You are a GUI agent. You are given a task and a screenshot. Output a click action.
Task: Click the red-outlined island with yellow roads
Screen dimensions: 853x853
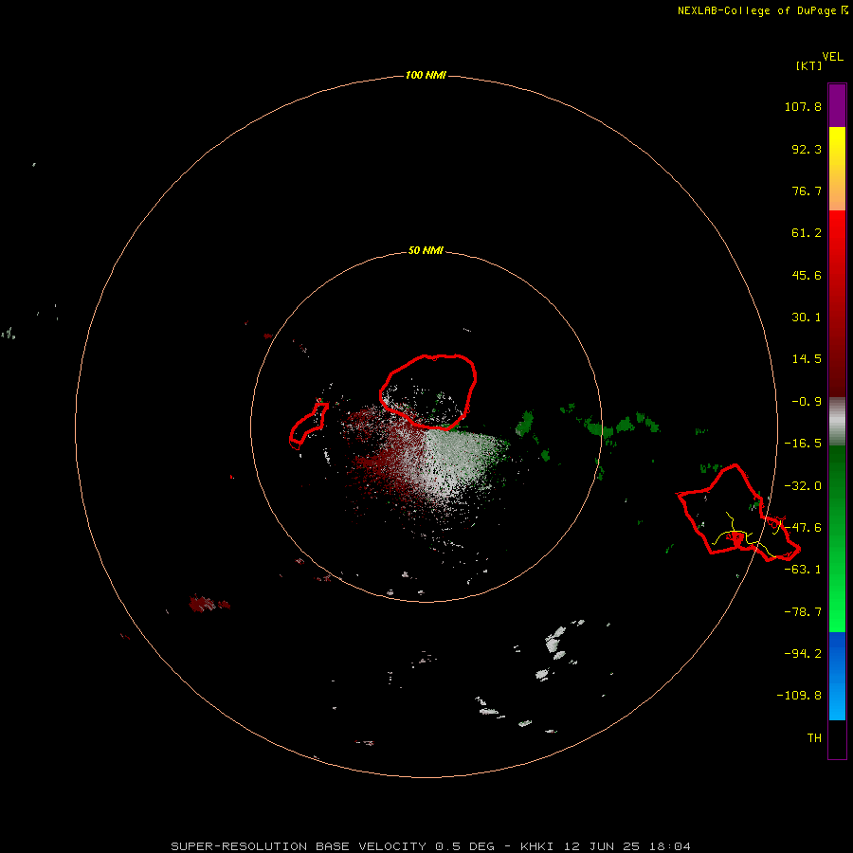click(x=736, y=514)
